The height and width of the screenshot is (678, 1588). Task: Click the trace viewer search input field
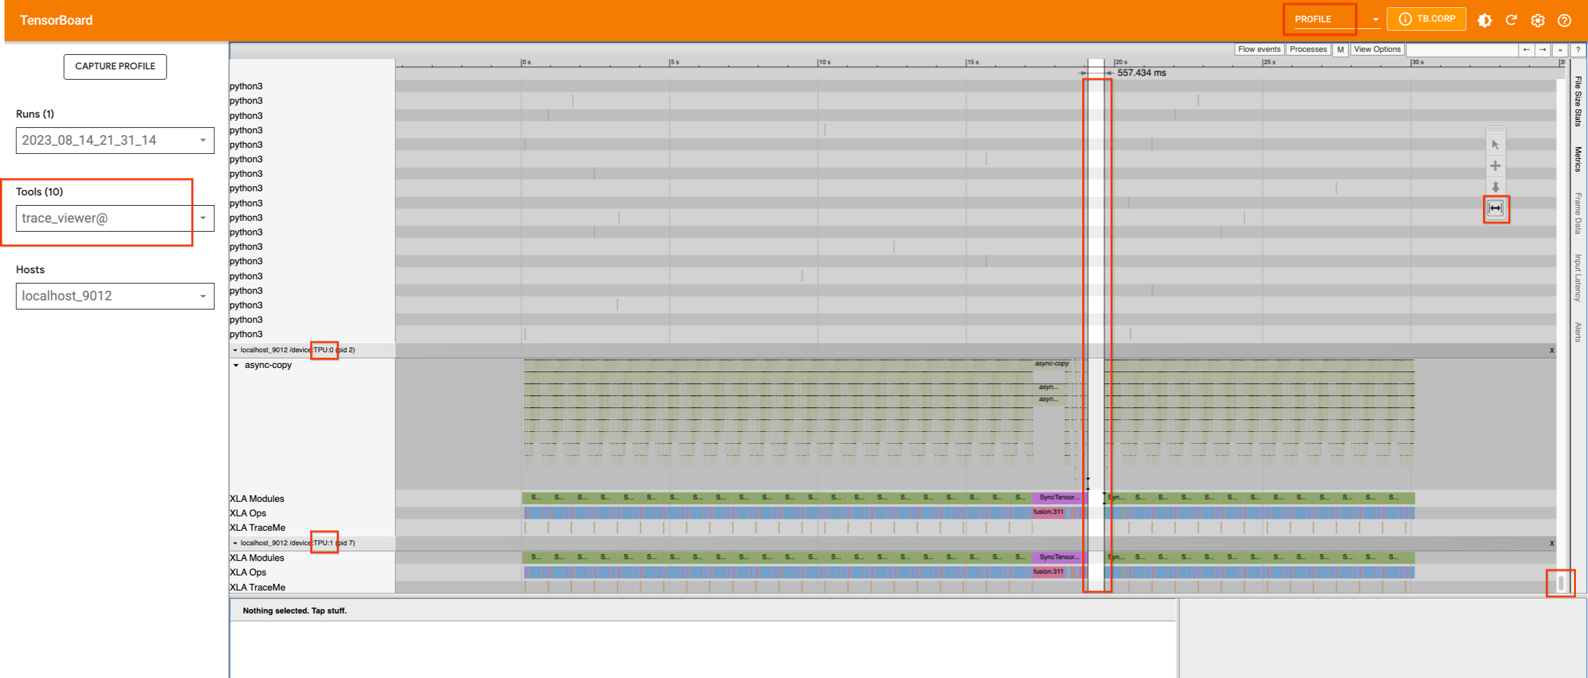point(1462,50)
